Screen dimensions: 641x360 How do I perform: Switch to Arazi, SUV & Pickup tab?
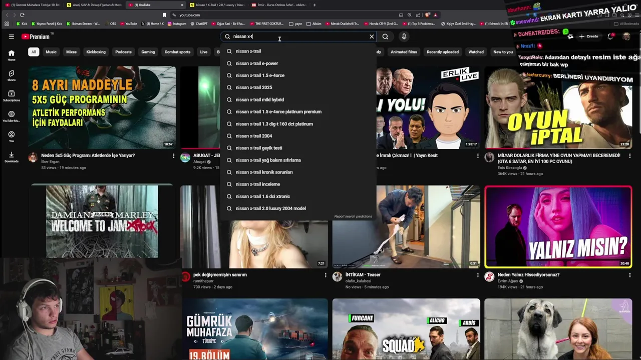click(x=94, y=5)
